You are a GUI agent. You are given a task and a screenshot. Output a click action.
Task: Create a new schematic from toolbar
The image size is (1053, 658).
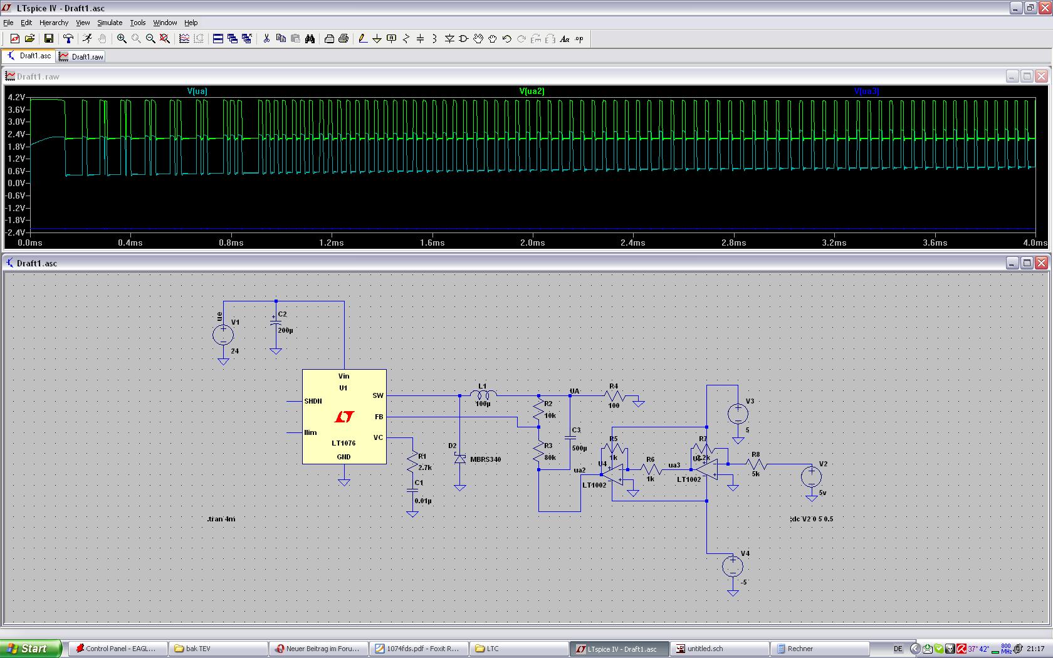click(14, 39)
